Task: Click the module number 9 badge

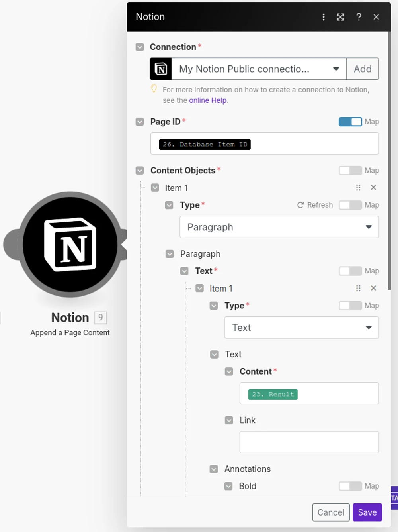Action: pyautogui.click(x=101, y=318)
